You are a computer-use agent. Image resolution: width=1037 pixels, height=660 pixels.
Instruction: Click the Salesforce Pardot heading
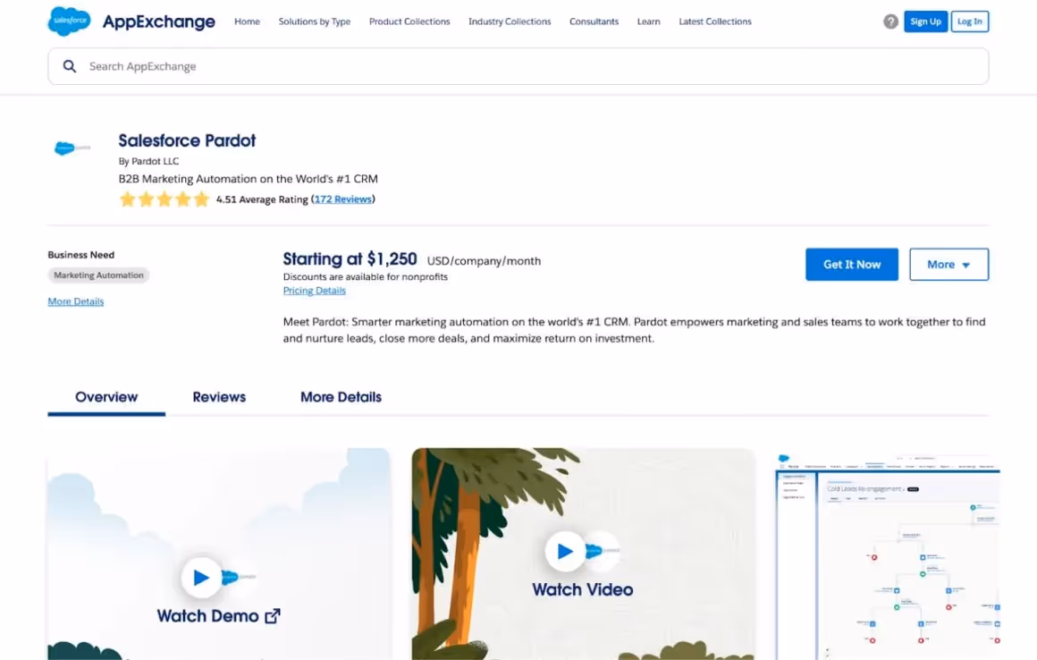(x=187, y=140)
